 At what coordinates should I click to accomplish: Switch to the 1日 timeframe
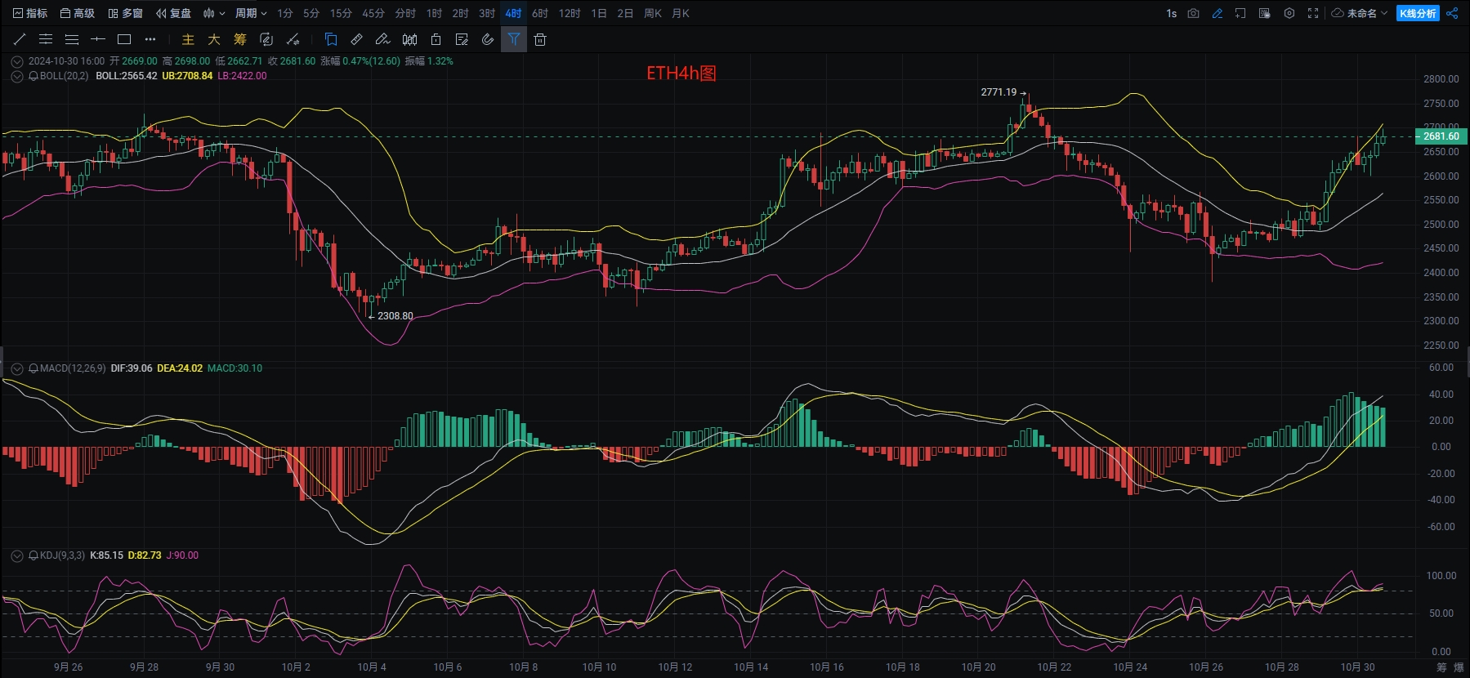coord(599,13)
